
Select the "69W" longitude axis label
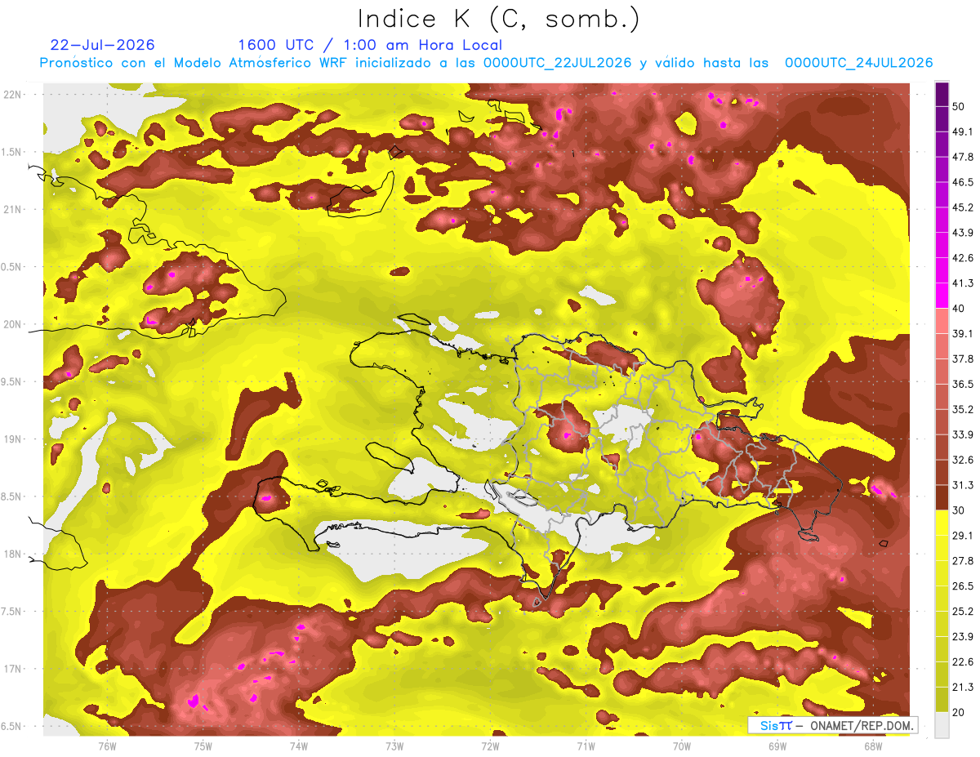tap(777, 746)
